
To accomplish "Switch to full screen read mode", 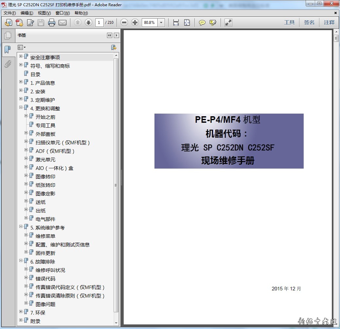I will [228, 23].
